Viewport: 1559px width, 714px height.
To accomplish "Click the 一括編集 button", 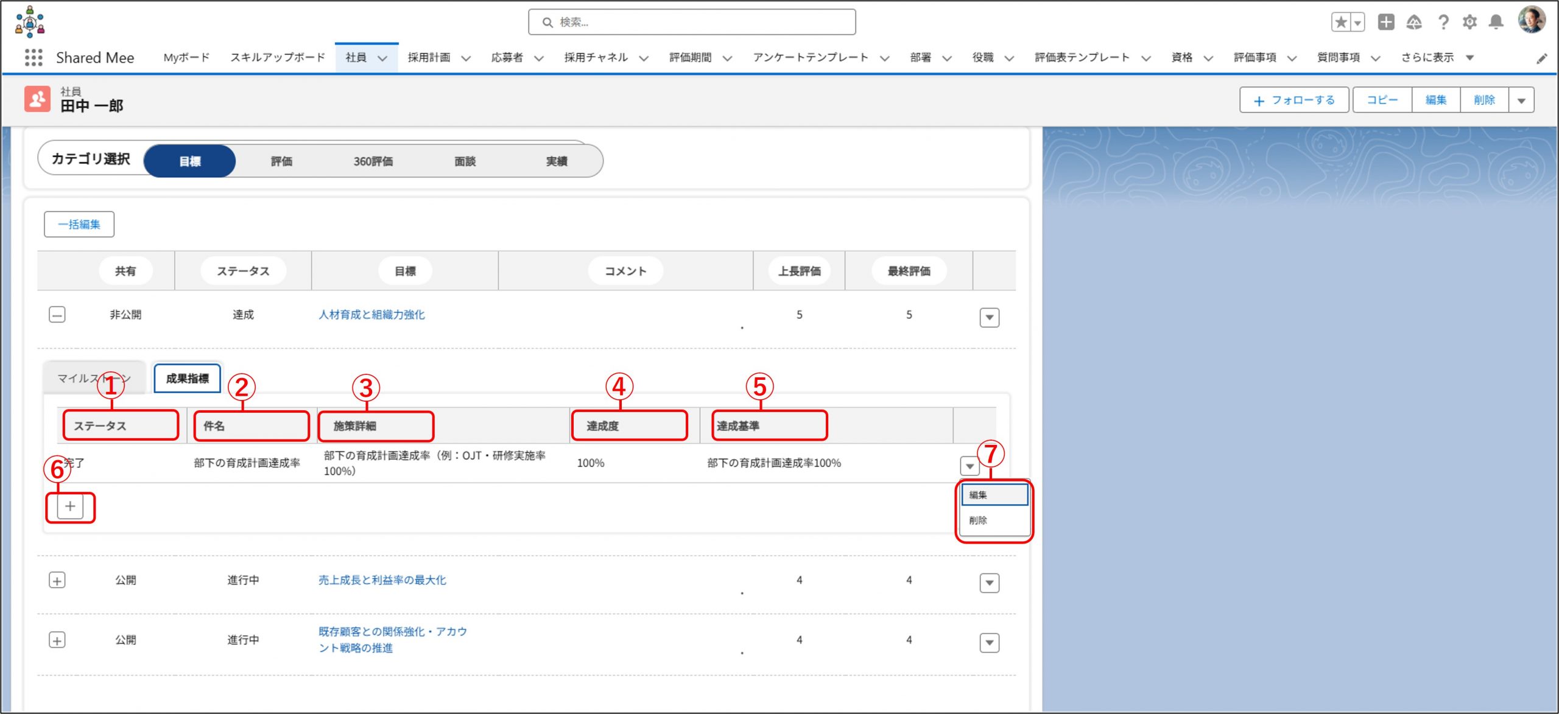I will (79, 225).
